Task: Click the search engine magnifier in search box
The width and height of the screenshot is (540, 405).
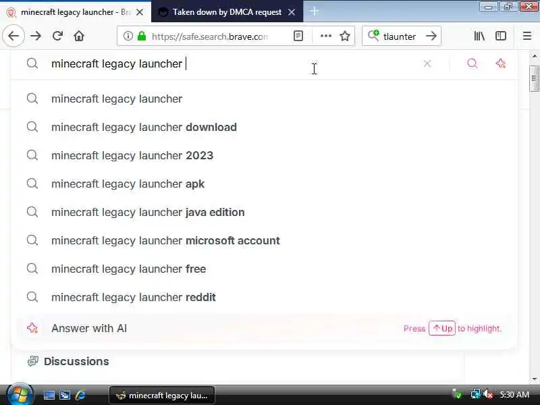Action: click(373, 35)
